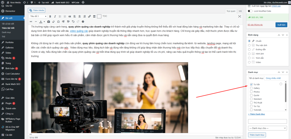Viewport: 291px width, 139px height.
Task: Switch to Tất cả danh mục tab
Action: [x=256, y=78]
